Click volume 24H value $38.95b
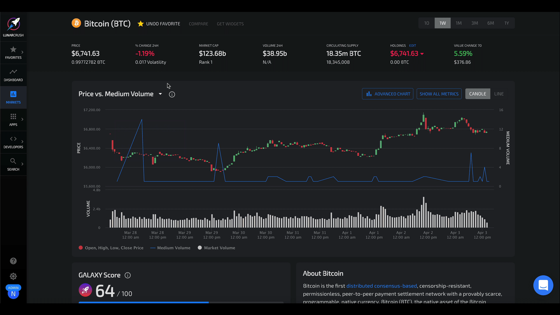The height and width of the screenshot is (315, 560). click(x=275, y=54)
